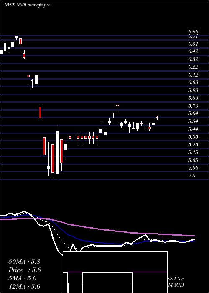Click the 5.05 price axis label
Viewport: 209px width, 293px height.
[x=193, y=160]
